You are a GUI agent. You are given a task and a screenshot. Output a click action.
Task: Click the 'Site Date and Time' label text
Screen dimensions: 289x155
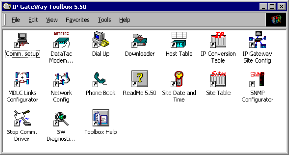click(x=179, y=96)
